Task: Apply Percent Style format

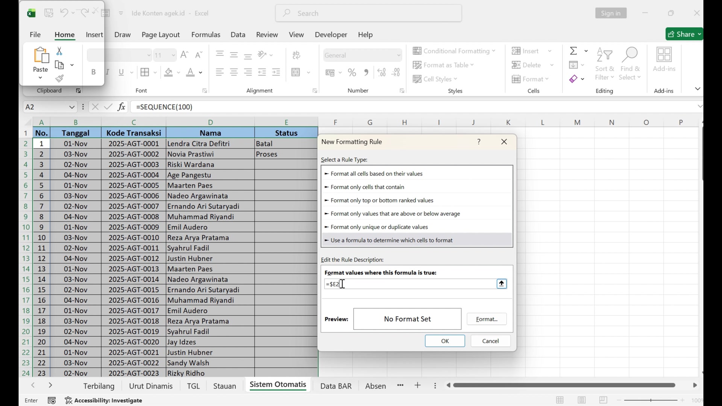Action: pyautogui.click(x=352, y=72)
